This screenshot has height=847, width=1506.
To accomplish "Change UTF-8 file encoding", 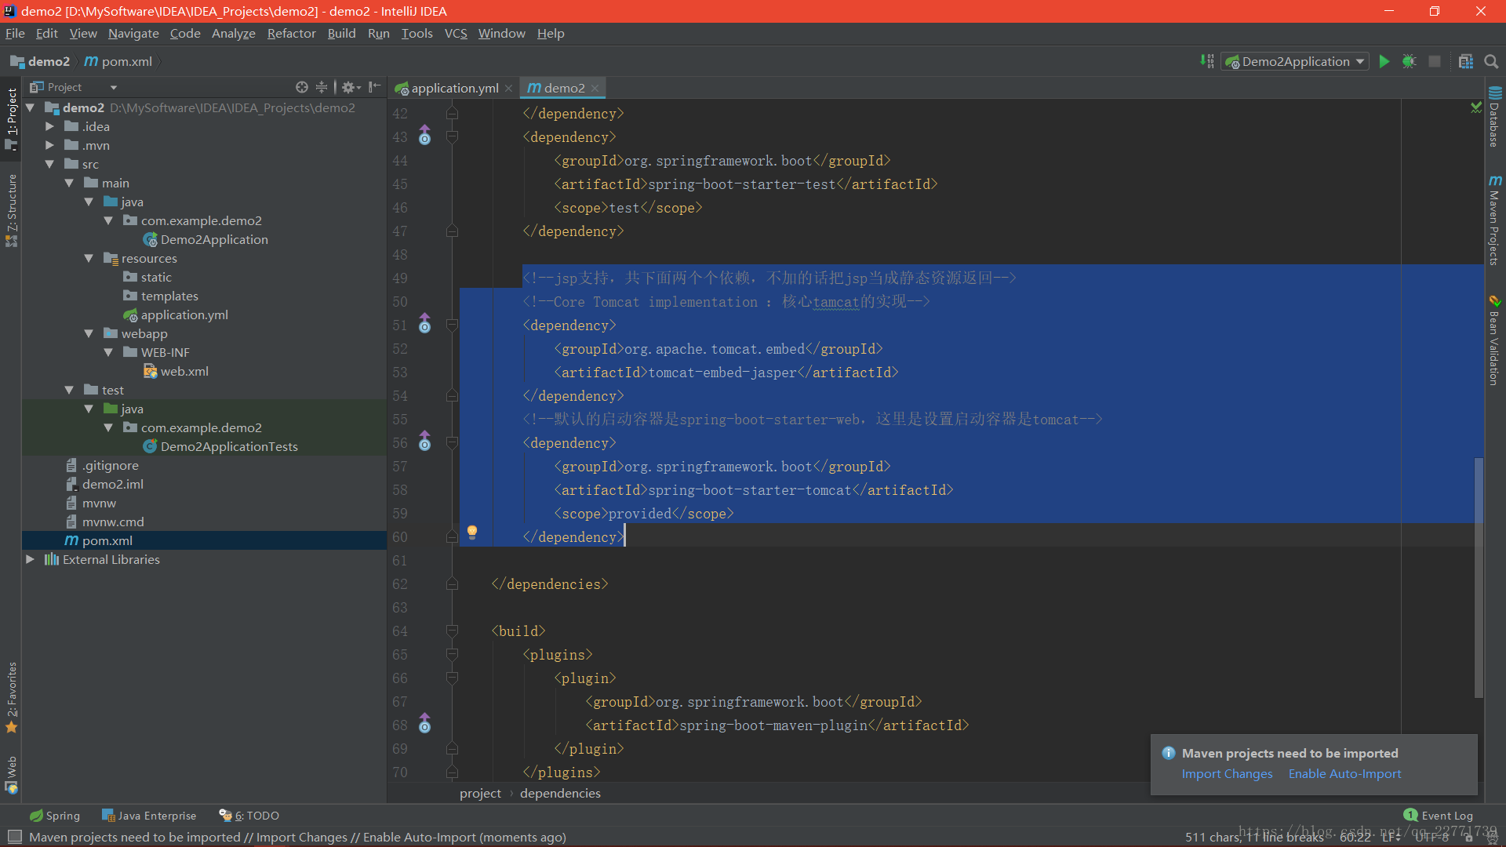I will (1431, 837).
